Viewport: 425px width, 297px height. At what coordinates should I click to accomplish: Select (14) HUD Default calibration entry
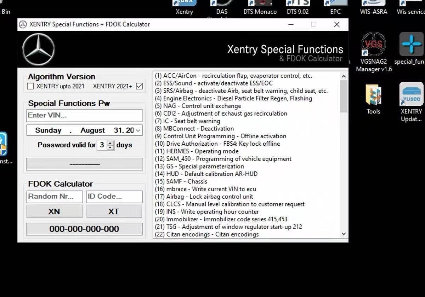click(x=206, y=174)
